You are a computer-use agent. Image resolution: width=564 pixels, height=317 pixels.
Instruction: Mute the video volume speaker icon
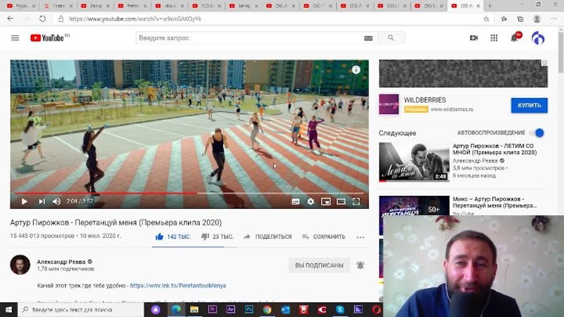57,201
